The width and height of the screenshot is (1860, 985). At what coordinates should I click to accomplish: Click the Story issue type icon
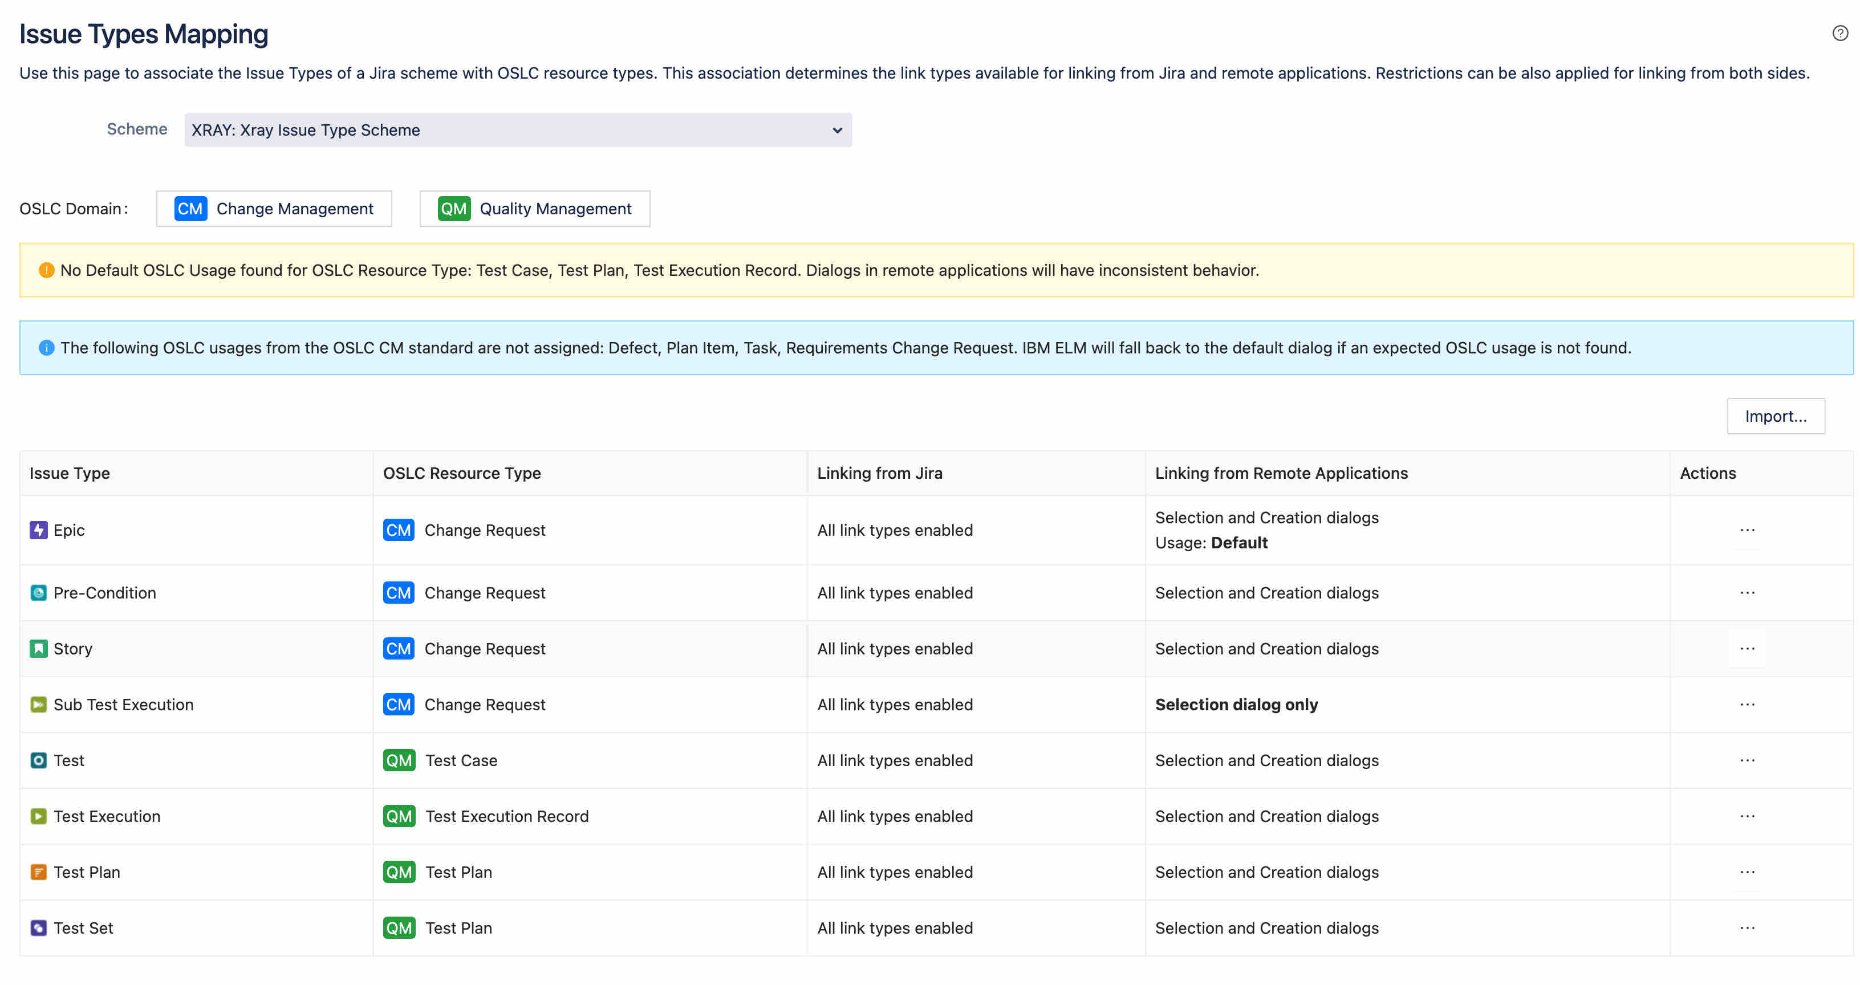pos(38,649)
